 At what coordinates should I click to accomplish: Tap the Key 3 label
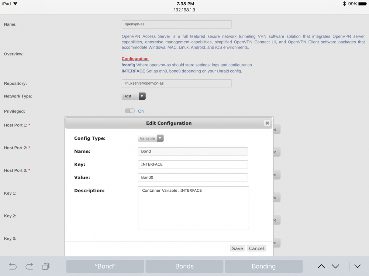point(10,238)
